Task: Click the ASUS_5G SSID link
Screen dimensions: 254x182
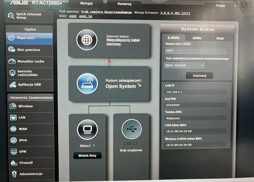Action: pos(86,16)
